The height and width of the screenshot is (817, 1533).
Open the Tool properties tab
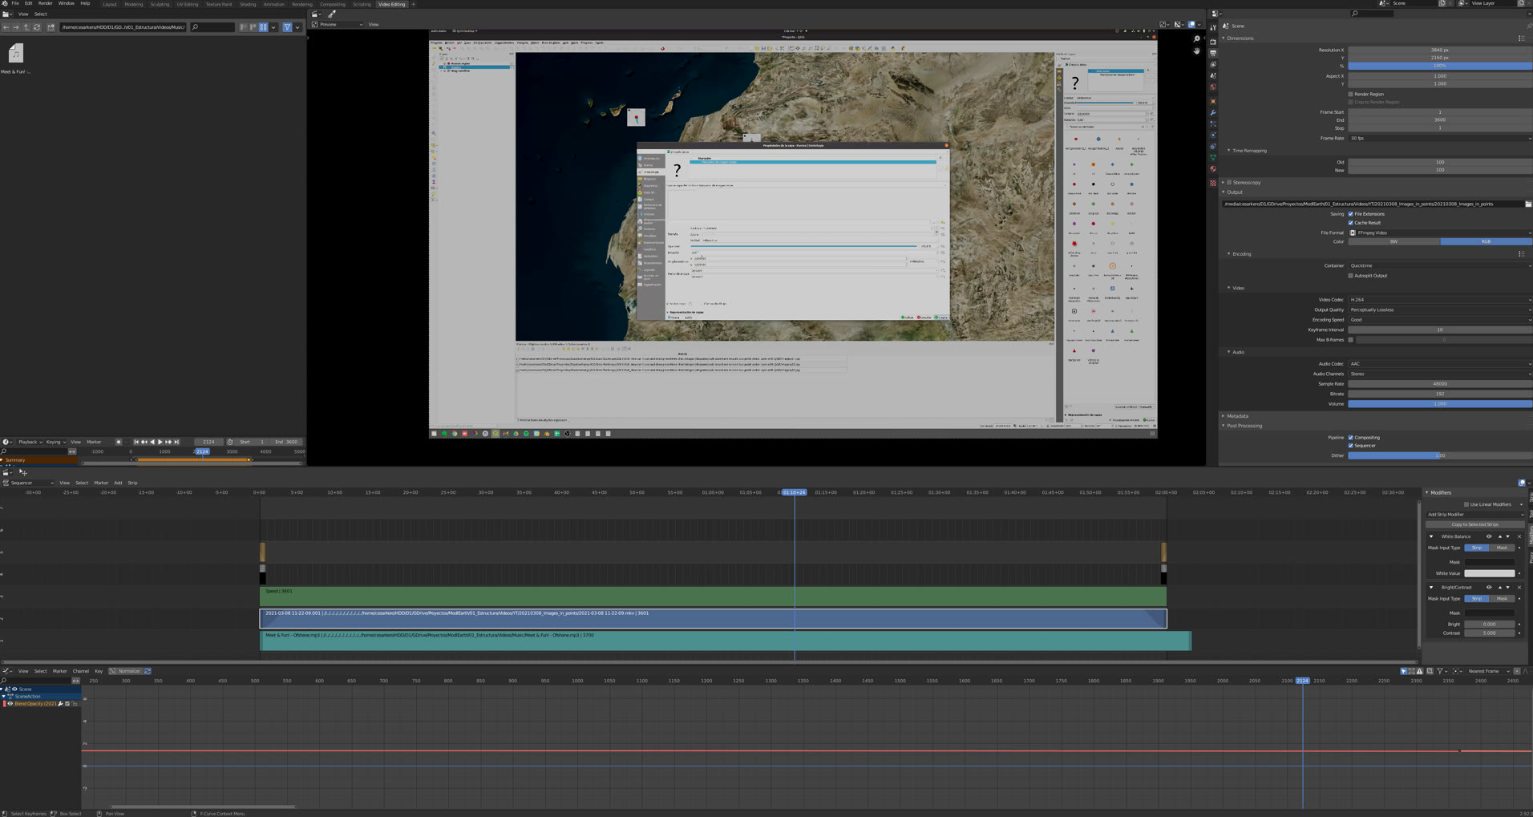point(1213,27)
